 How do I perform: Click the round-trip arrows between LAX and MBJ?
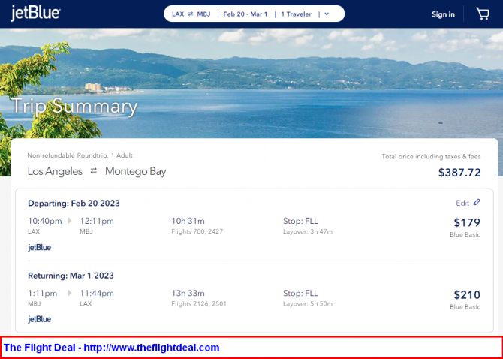191,14
